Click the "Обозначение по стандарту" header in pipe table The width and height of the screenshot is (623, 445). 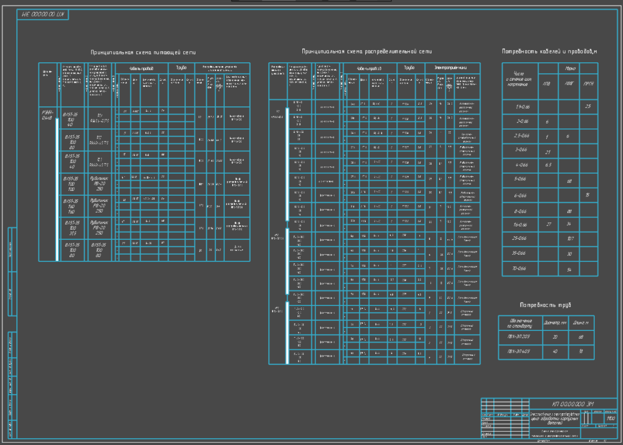520,324
